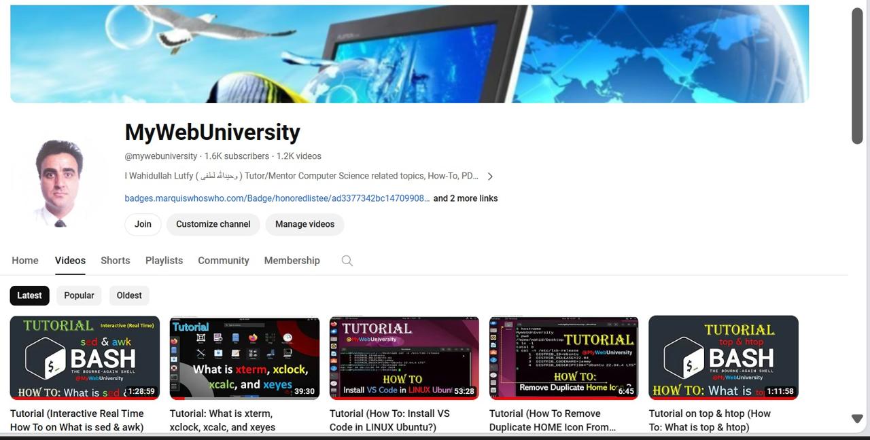Open the marquiswhoswho badge link

pos(277,198)
